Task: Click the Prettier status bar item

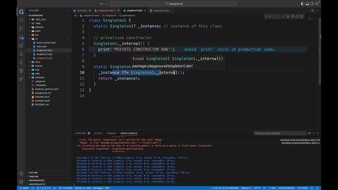Action: point(303,188)
